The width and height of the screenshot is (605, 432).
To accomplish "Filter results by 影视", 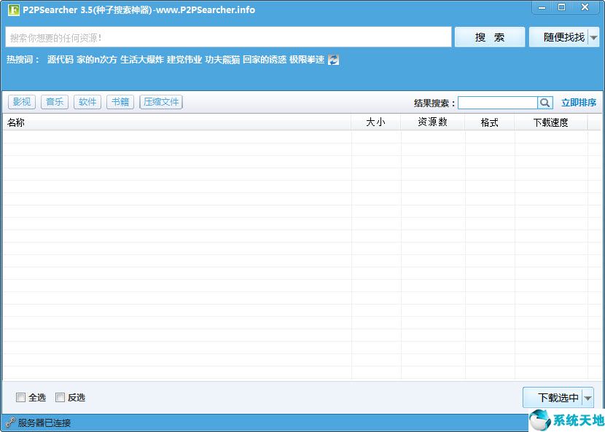I will [22, 102].
